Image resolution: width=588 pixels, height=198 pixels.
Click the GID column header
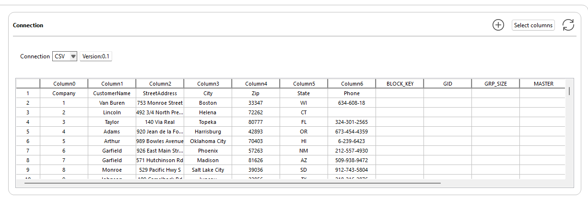tap(447, 84)
